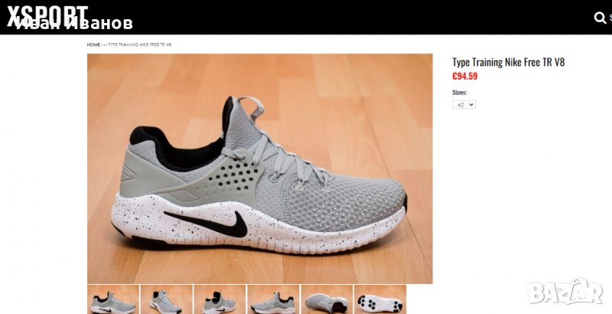
Task: Click the black Nike swoosh on the sole
Action: [211, 223]
